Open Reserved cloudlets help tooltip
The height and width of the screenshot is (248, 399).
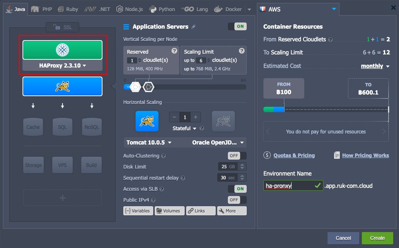(174, 51)
